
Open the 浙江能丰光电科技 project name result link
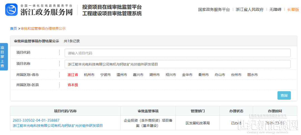(58, 126)
